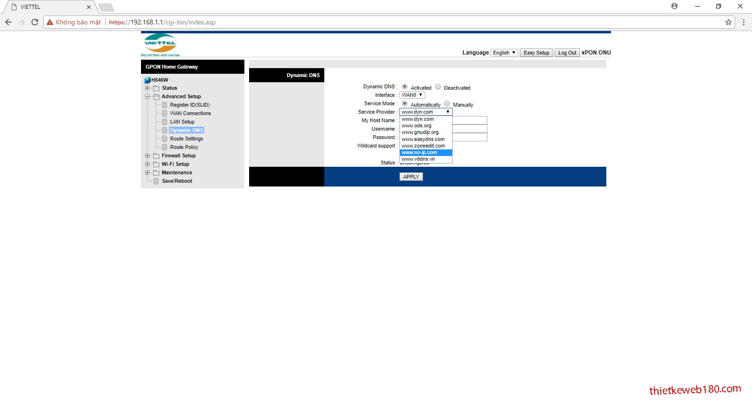Select Deactivated for Dynamic DNS
The width and height of the screenshot is (752, 404).
[x=438, y=87]
